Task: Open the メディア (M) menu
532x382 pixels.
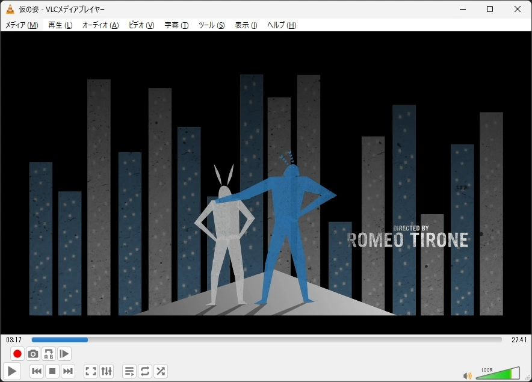Action: click(22, 25)
